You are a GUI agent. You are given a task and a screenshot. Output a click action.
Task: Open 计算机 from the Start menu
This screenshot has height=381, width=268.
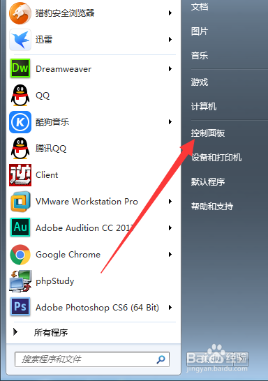click(x=204, y=107)
